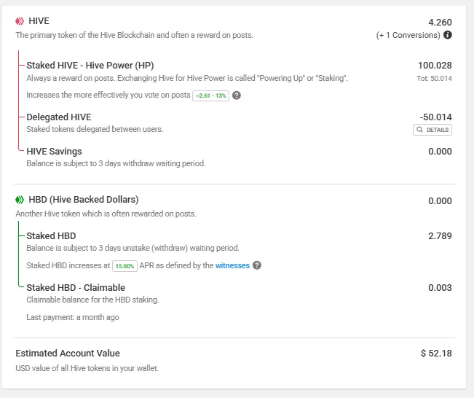The width and height of the screenshot is (474, 398).
Task: Click 'Balance is subject to 3 days unstake' text
Action: [x=133, y=248]
